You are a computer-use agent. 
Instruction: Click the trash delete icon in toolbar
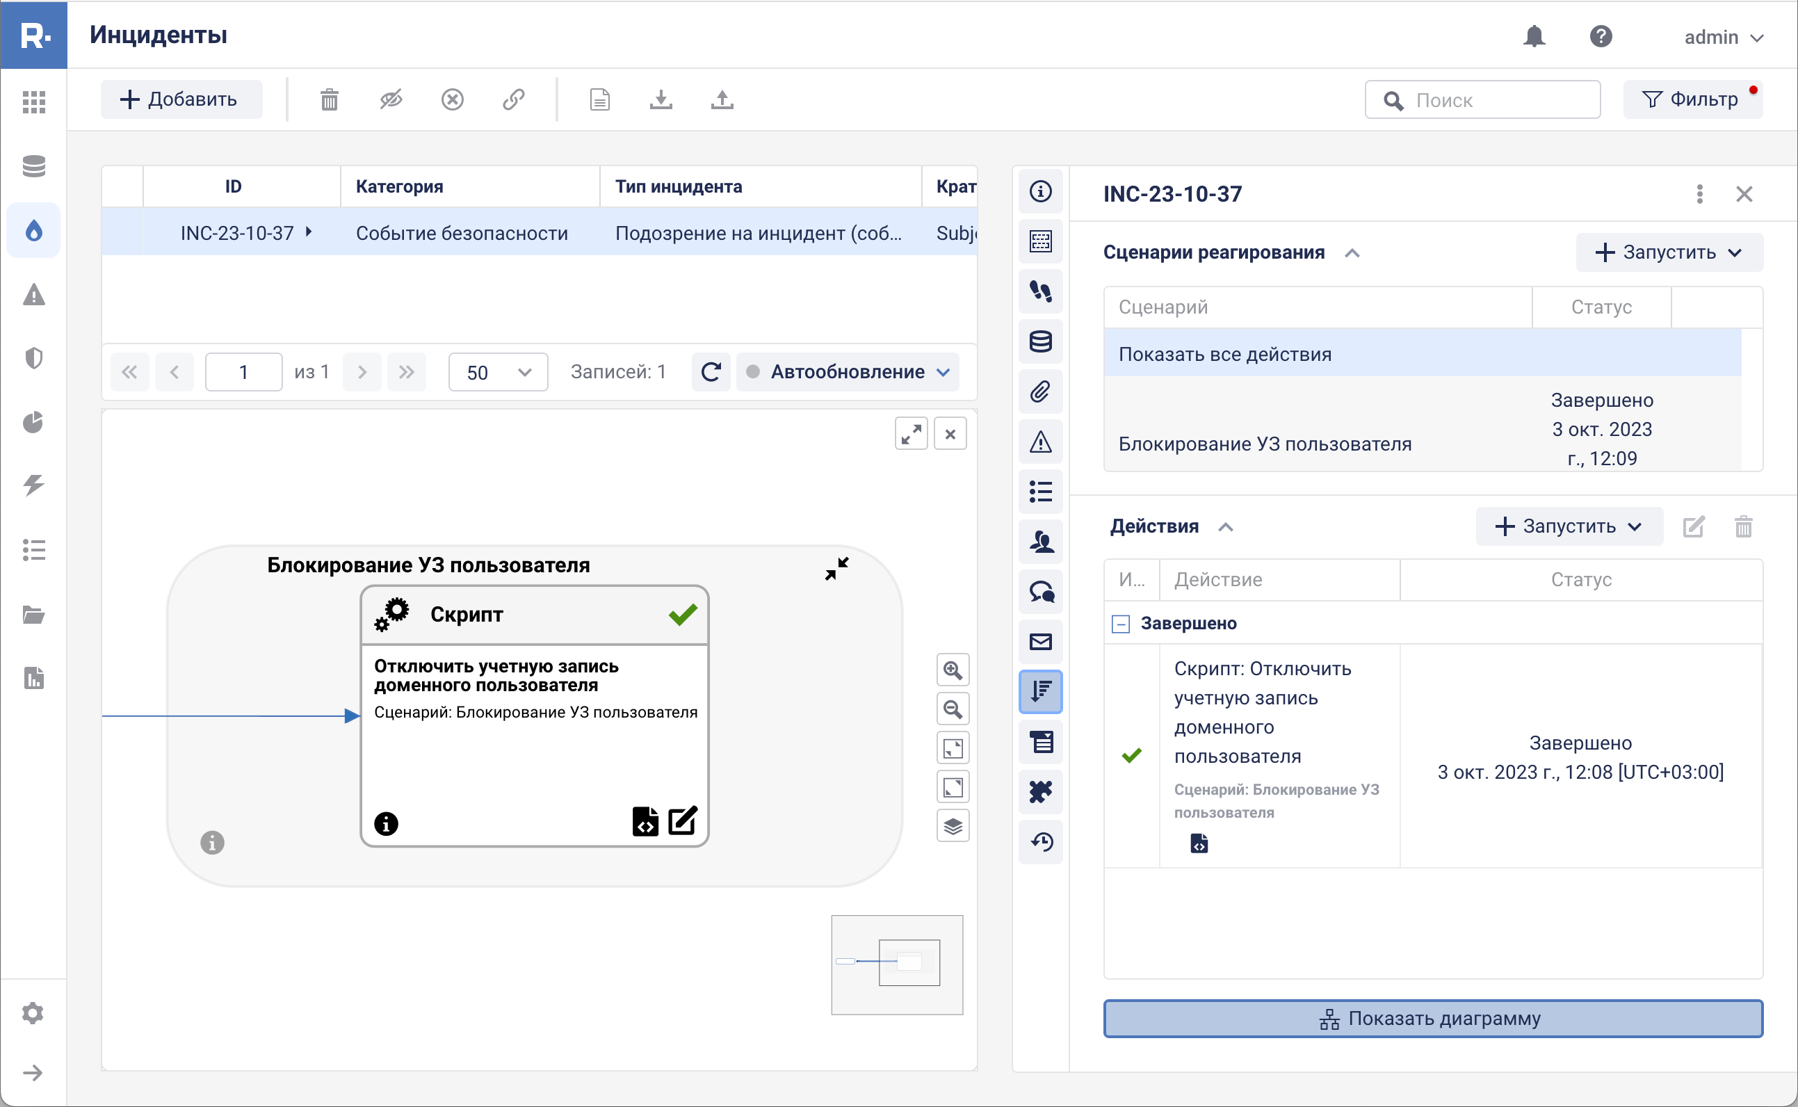[330, 99]
